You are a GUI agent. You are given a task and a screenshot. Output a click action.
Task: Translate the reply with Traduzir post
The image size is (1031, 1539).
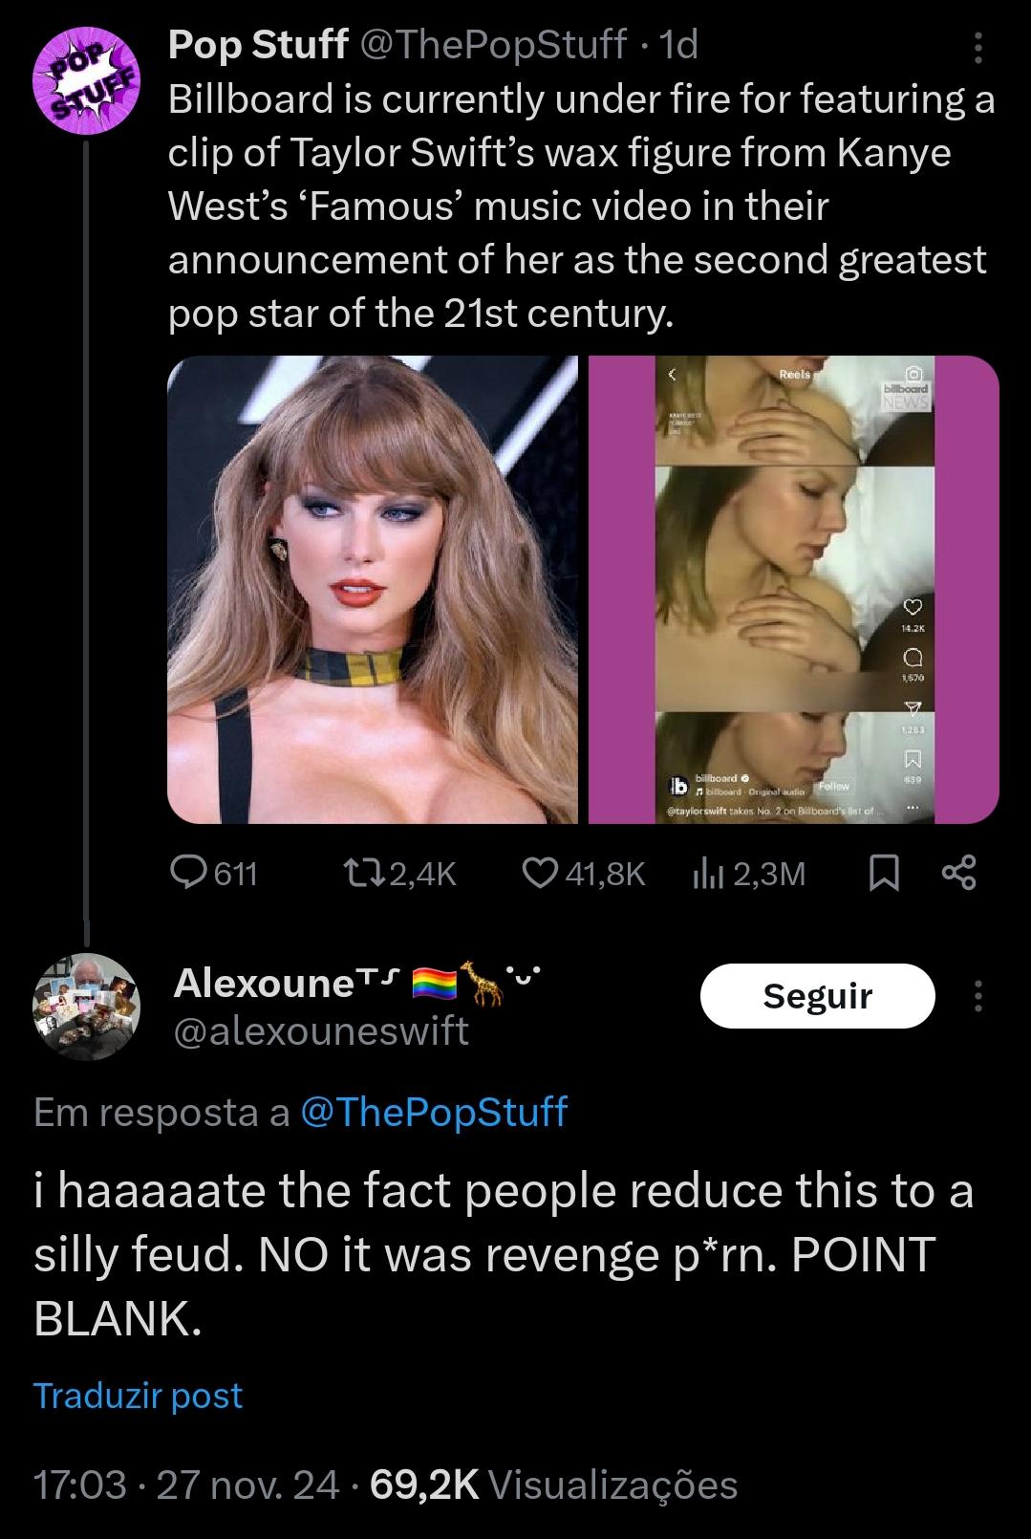[139, 1396]
